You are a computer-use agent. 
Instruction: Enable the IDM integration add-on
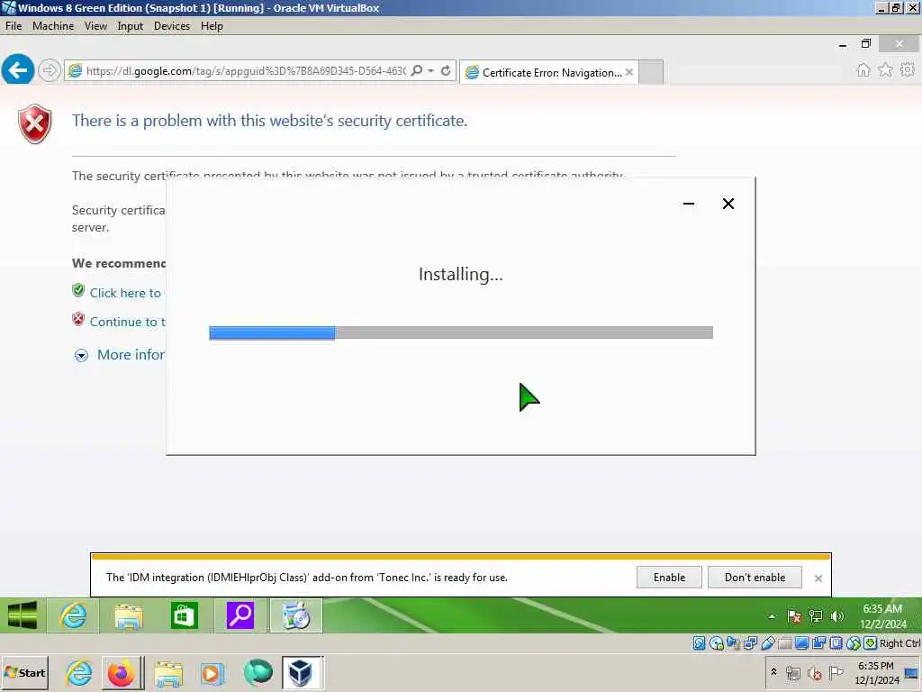pyautogui.click(x=669, y=578)
